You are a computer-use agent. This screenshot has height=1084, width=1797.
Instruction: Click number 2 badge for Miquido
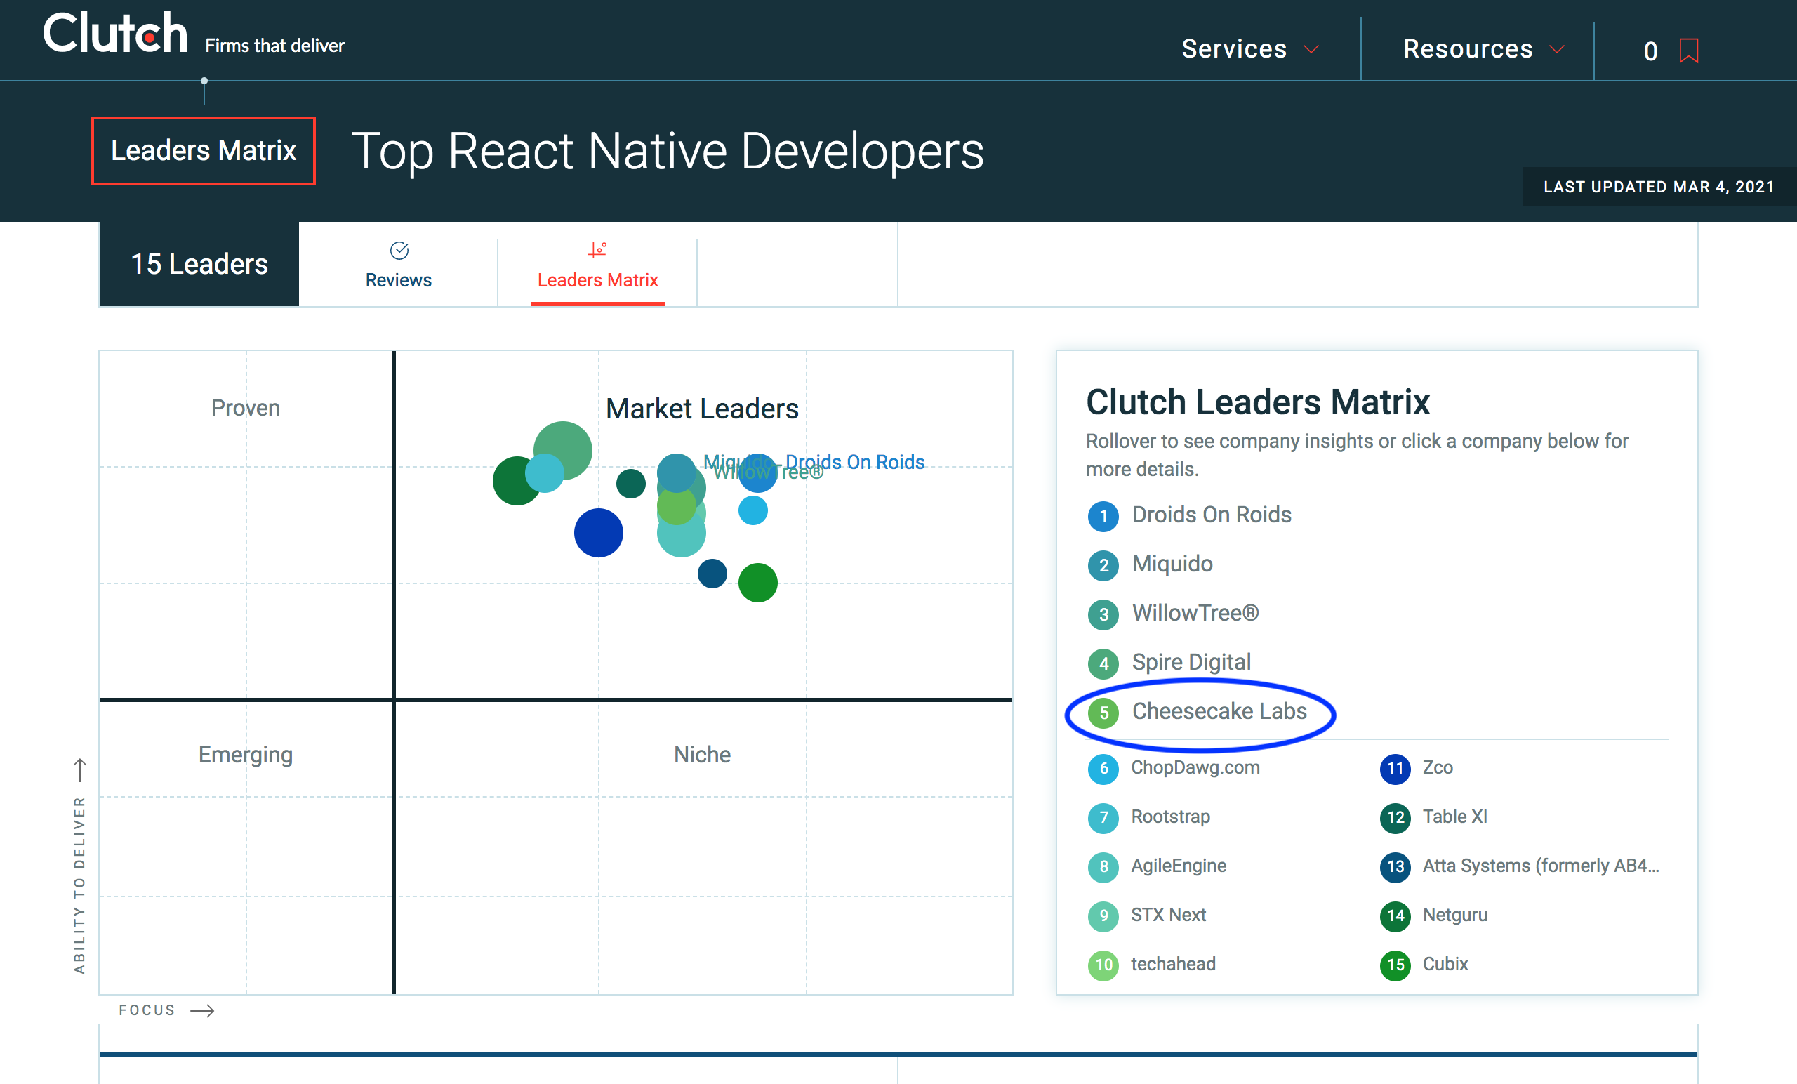(x=1103, y=565)
